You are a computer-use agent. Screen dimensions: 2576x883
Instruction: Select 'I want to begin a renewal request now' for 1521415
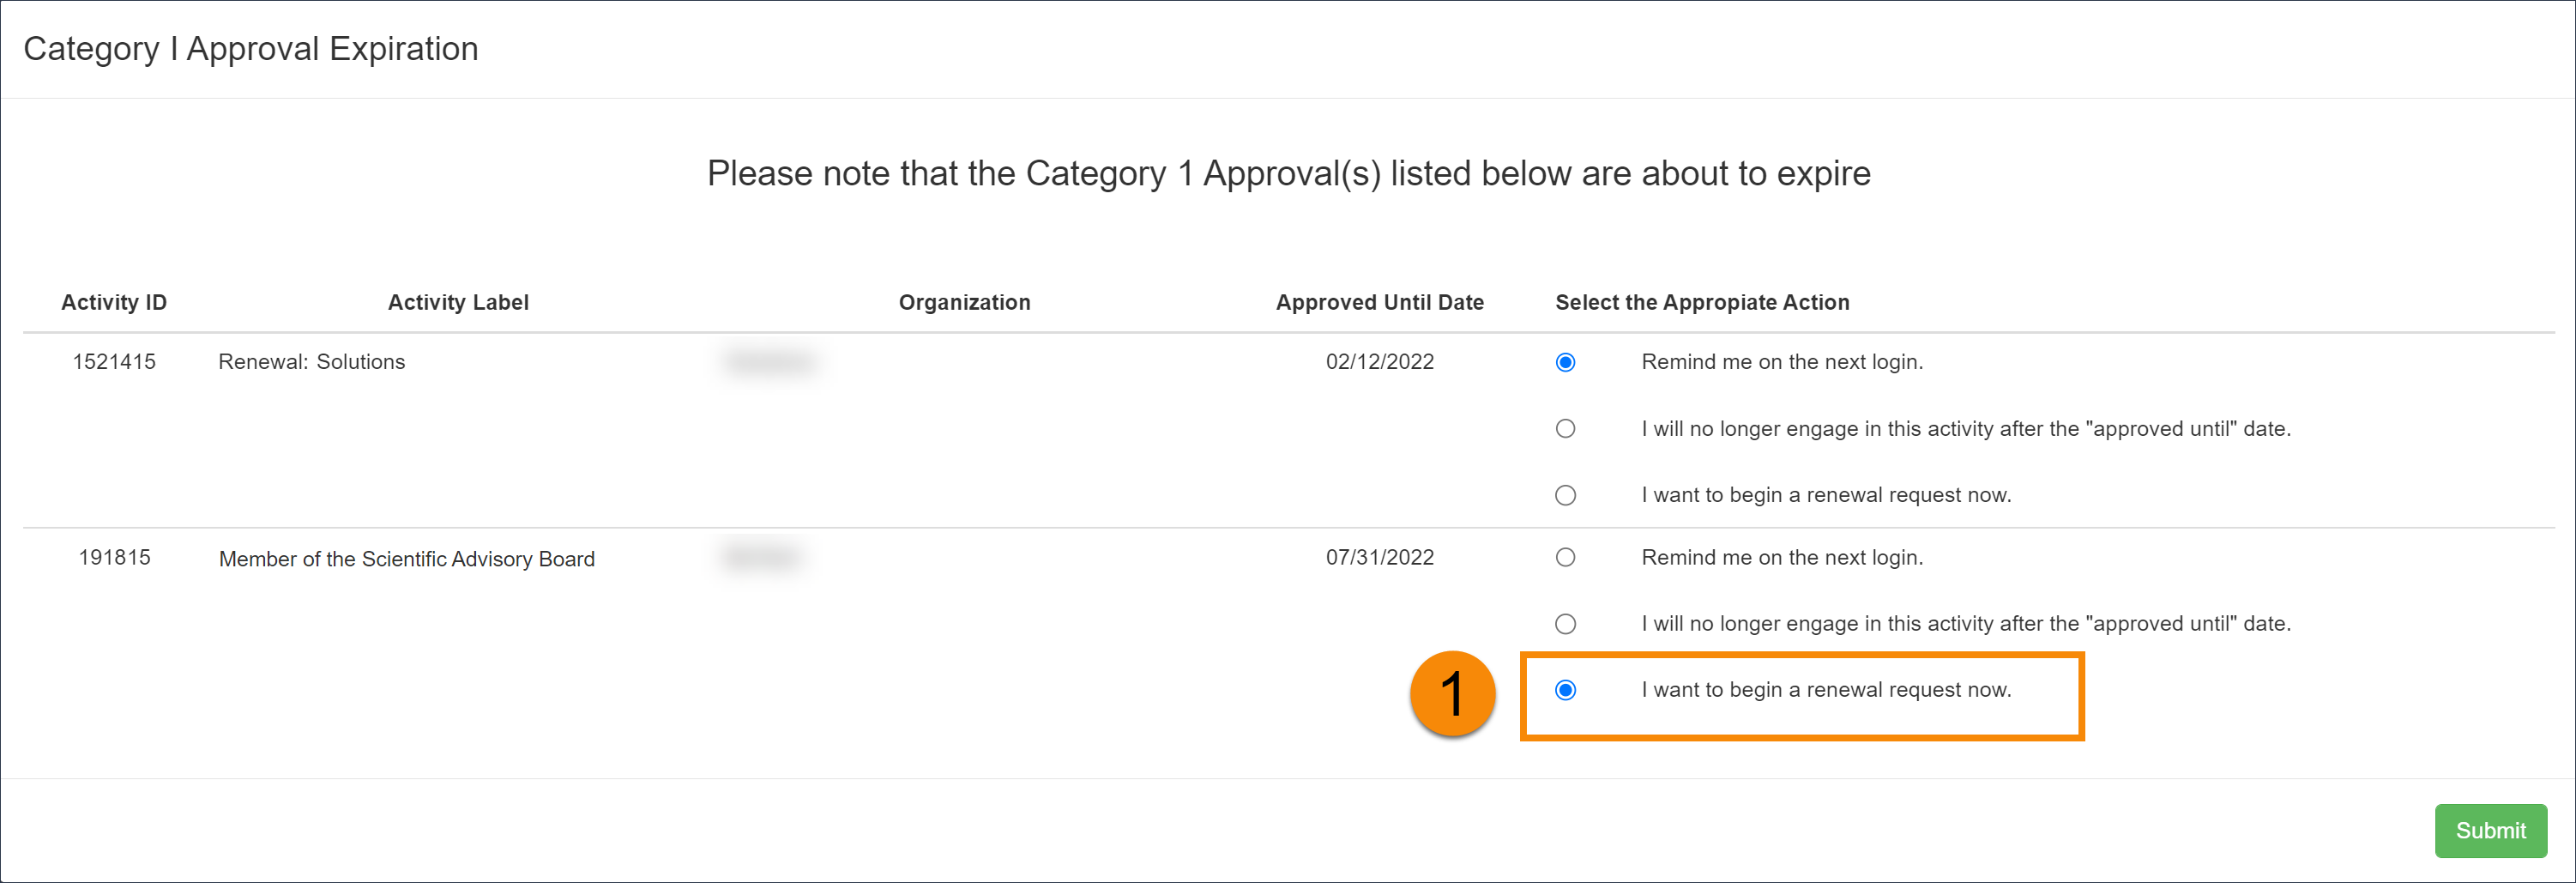(1566, 494)
